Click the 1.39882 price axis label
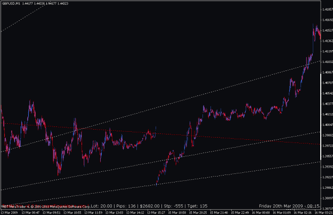The image size is (333, 215). [328, 136]
